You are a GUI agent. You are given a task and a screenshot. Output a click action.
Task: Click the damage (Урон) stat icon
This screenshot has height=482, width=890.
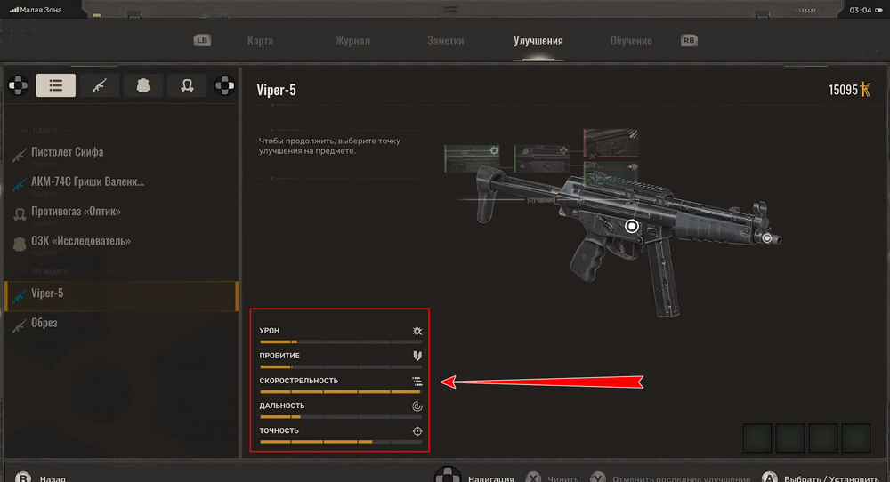click(x=417, y=331)
